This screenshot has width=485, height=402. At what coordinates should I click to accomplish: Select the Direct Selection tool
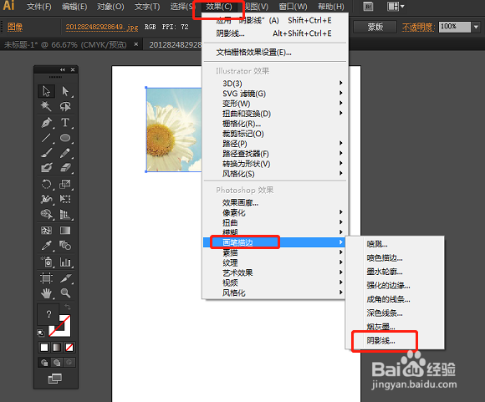65,91
